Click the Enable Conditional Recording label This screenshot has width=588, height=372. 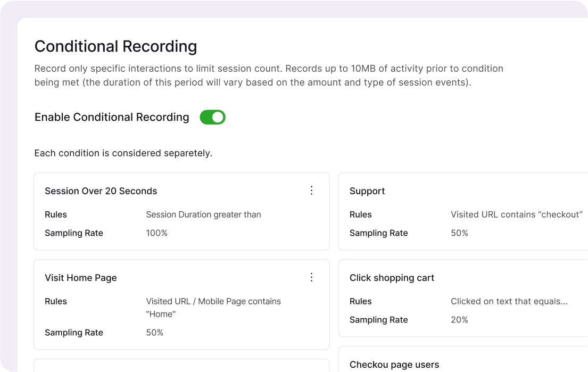click(x=112, y=117)
